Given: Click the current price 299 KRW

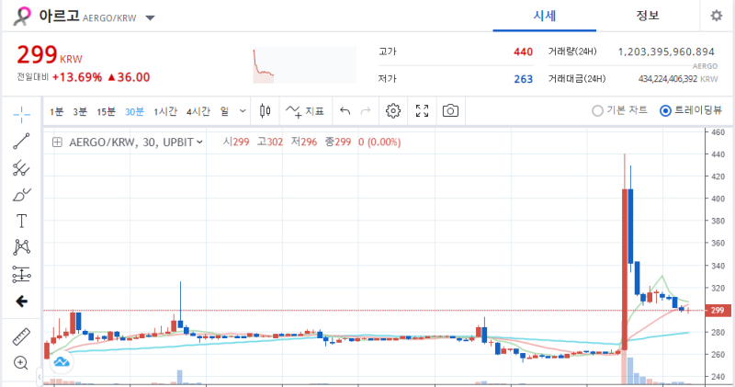Looking at the screenshot, I should coord(50,55).
